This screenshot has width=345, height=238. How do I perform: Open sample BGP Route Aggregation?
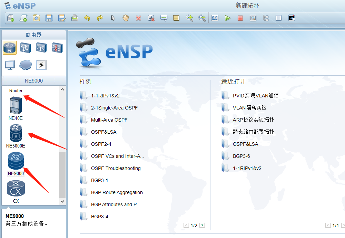(117, 193)
